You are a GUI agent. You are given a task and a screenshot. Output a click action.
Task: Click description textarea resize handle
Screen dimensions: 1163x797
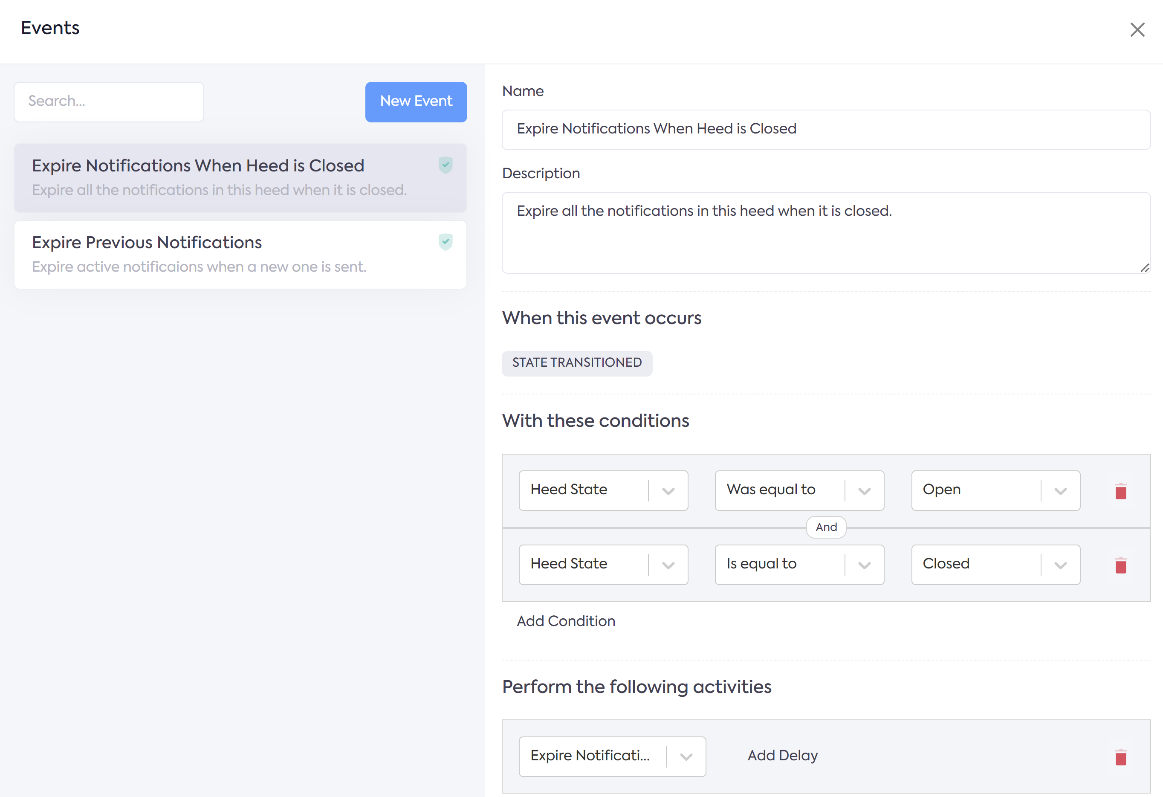coord(1145,268)
